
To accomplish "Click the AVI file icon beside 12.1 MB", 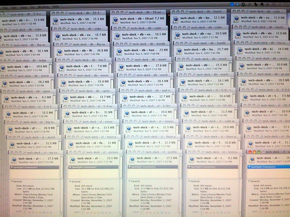I will click(x=175, y=19).
